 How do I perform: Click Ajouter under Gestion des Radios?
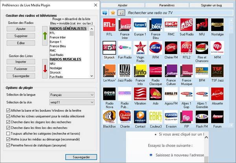point(21,29)
